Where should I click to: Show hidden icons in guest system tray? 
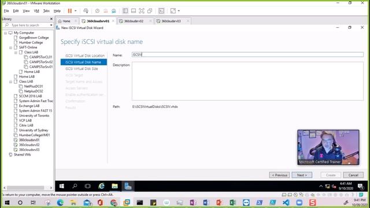click(321, 186)
